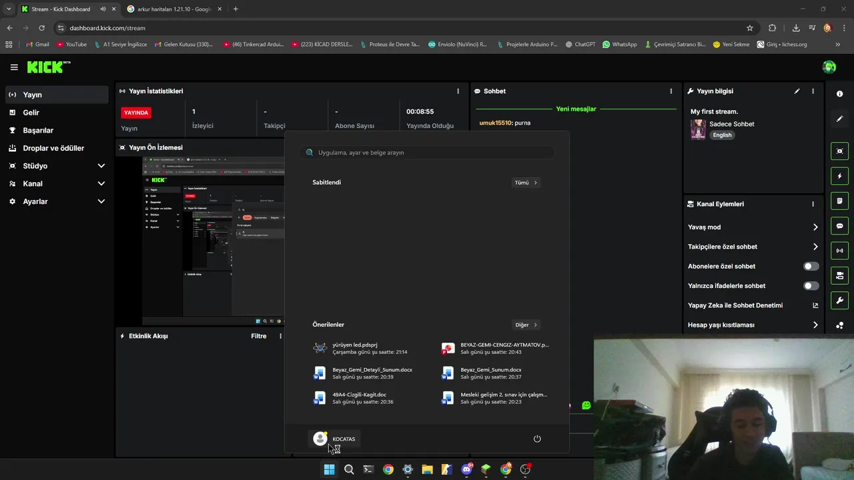Open Etkinlik Akışı three-dot menu

click(280, 336)
